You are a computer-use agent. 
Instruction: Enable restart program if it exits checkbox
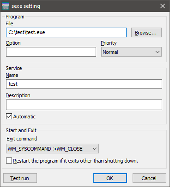tap(9, 161)
